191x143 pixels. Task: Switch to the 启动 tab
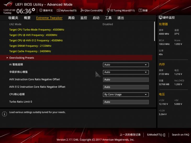(96, 18)
